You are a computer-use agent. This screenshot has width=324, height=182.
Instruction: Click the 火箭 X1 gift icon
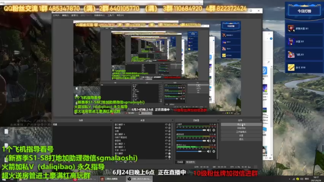click(291, 41)
